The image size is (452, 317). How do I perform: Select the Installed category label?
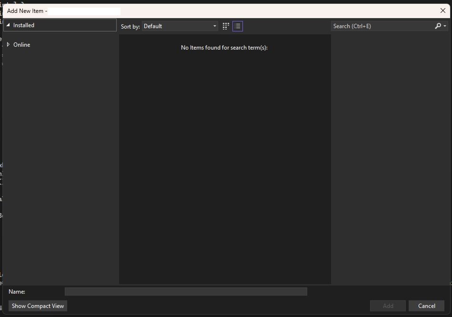pos(24,25)
